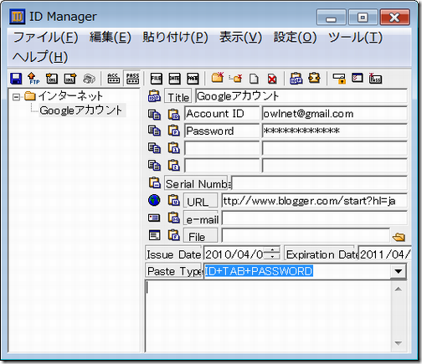422x364 pixels.
Task: Click the paste ID icon beside Title
Action: coord(154,96)
